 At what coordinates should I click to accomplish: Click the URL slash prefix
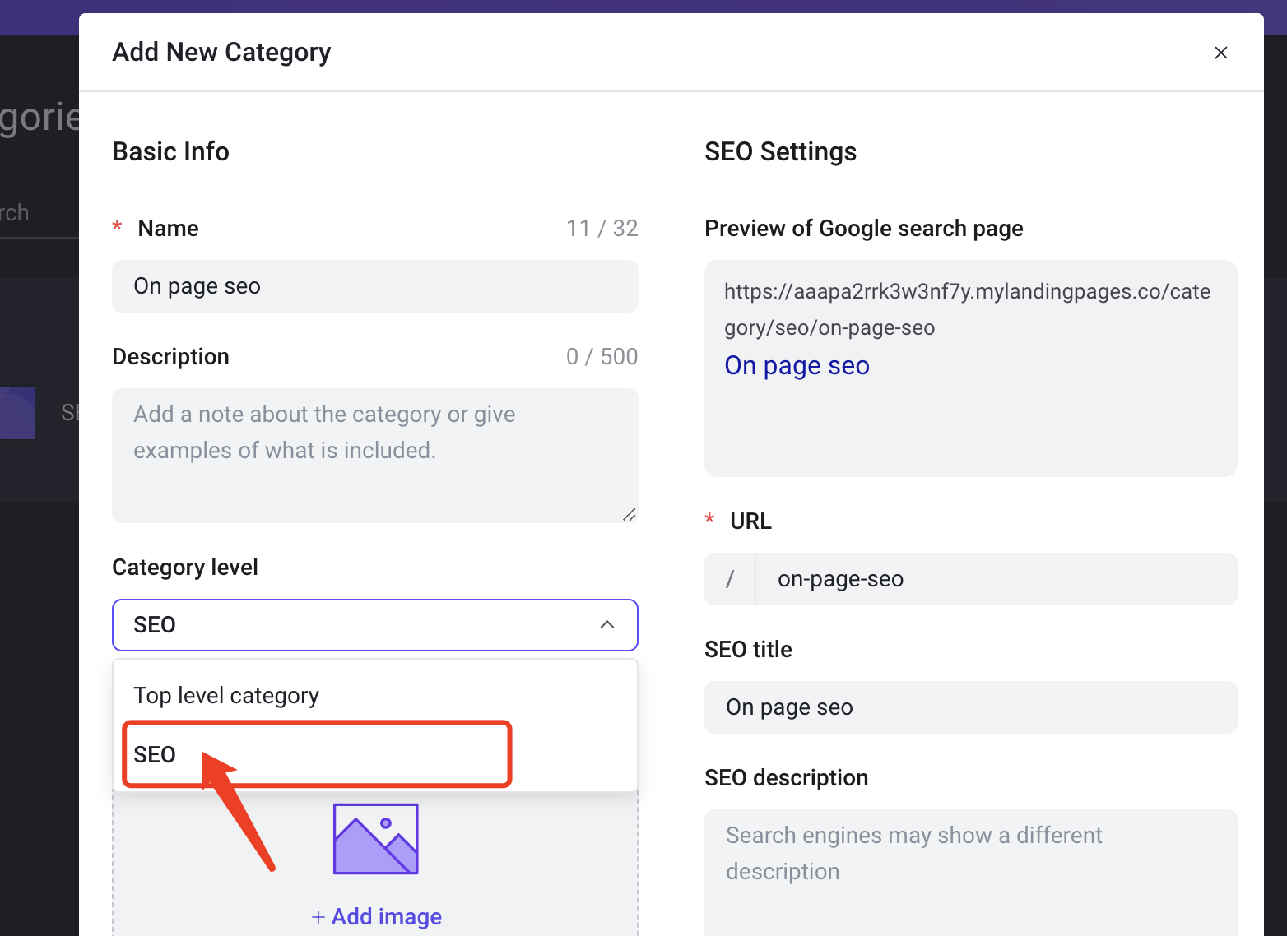[730, 579]
